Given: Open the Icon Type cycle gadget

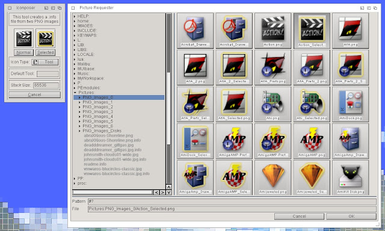Looking at the screenshot, I should [45, 62].
